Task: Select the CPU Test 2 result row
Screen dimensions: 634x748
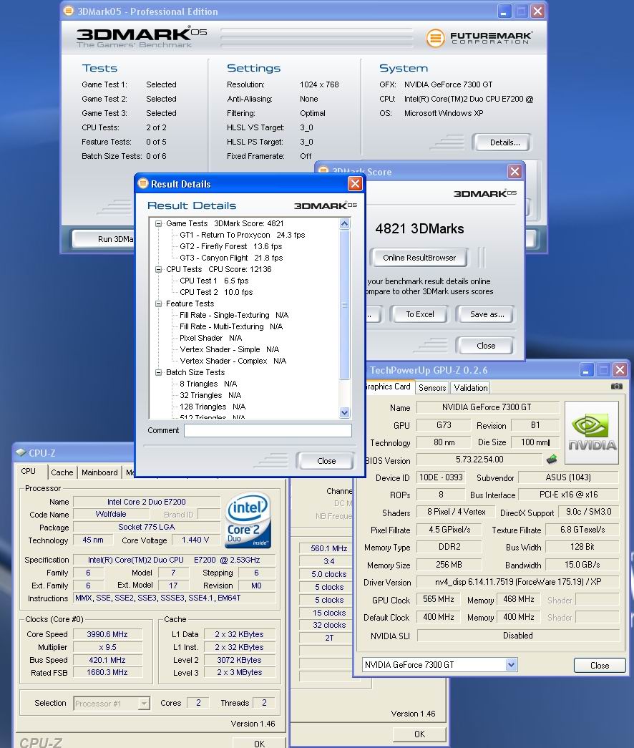Action: (215, 292)
